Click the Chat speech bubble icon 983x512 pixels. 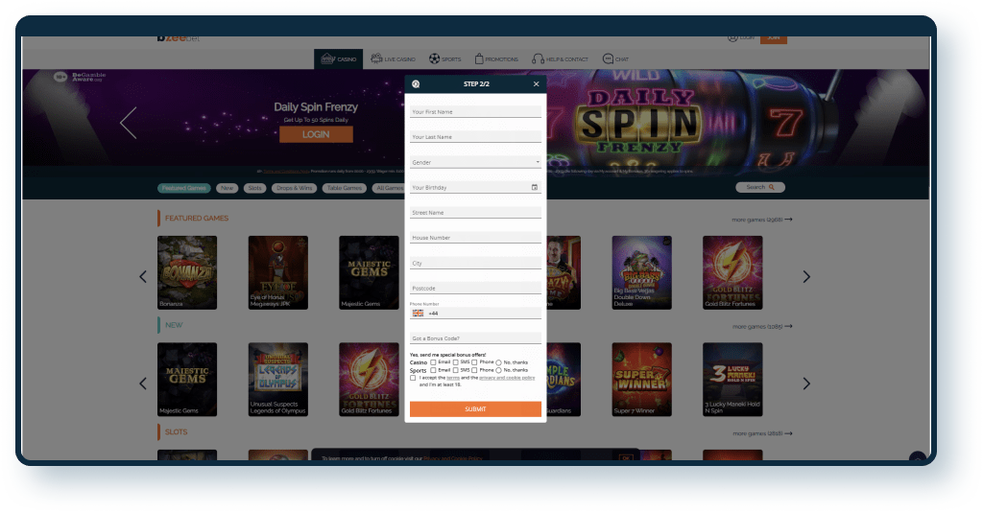coord(608,58)
